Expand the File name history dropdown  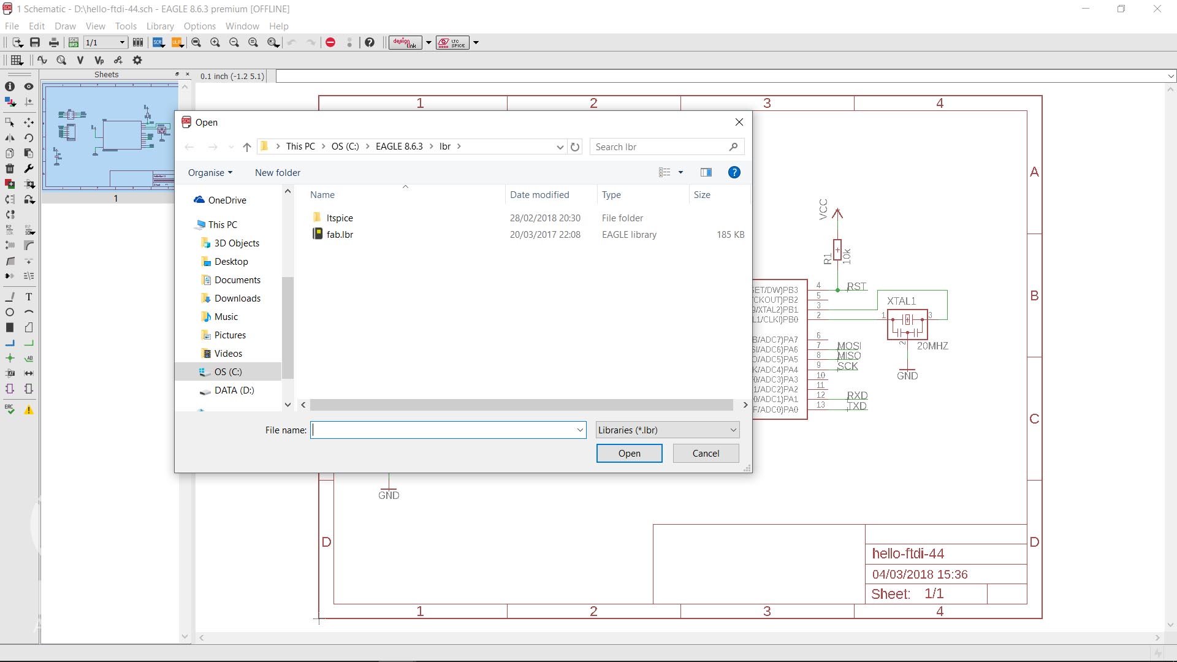[x=580, y=430]
